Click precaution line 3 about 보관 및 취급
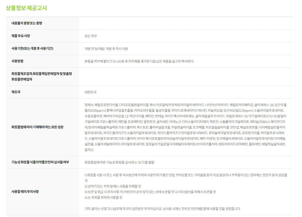The height and width of the screenshot is (217, 302). pos(150,192)
